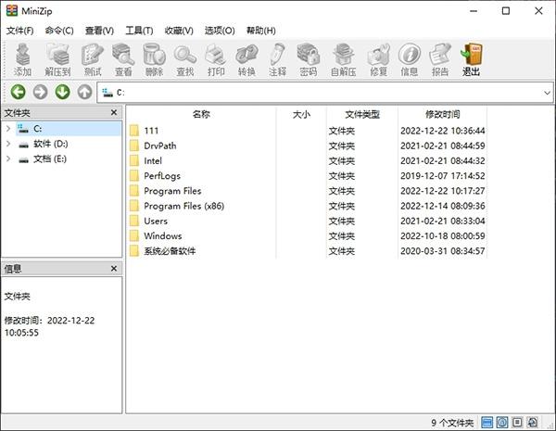Click the date 2022-10-18 08:00:59
Image resolution: width=556 pixels, height=431 pixels.
(x=443, y=236)
